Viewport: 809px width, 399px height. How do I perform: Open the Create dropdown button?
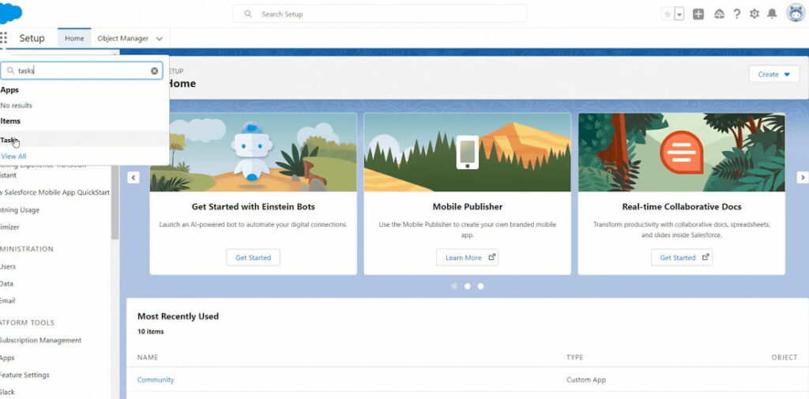pos(774,74)
